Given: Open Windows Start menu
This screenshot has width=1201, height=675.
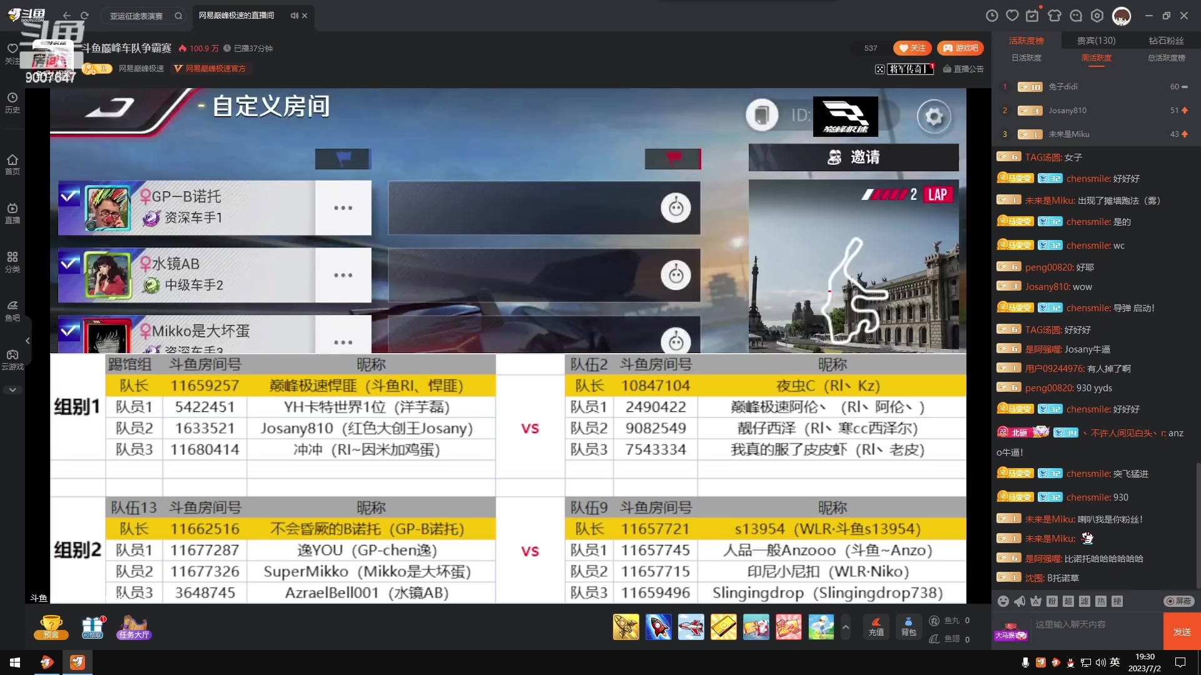Looking at the screenshot, I should [x=15, y=662].
